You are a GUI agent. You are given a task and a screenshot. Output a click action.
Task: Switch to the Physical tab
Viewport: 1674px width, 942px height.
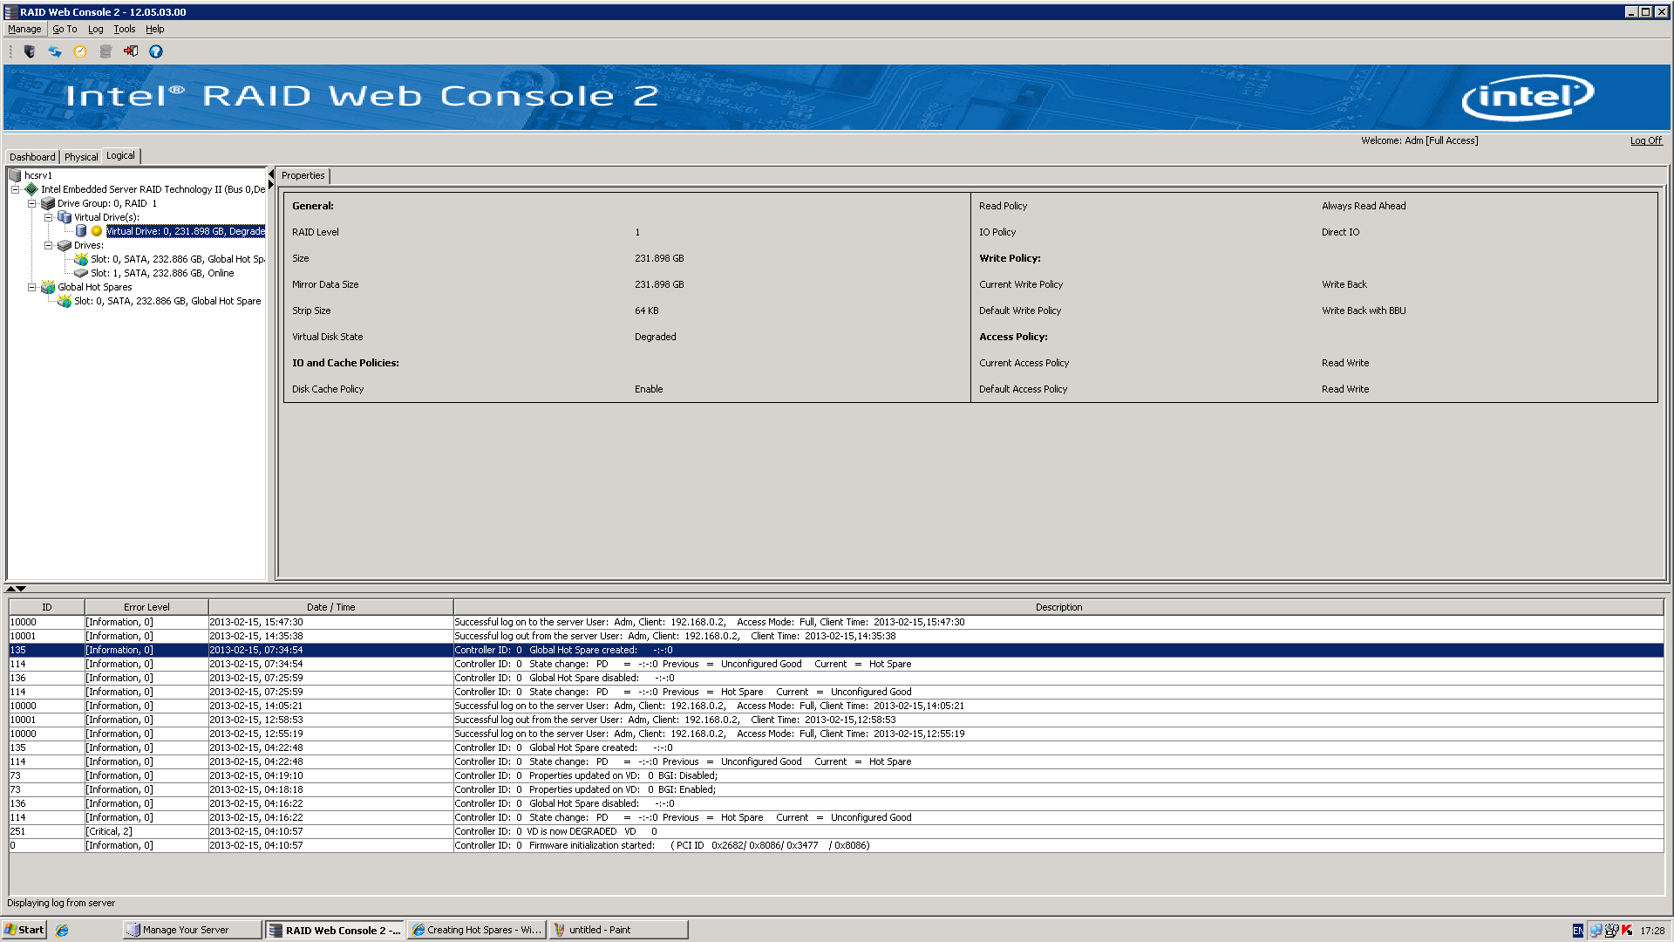point(81,157)
